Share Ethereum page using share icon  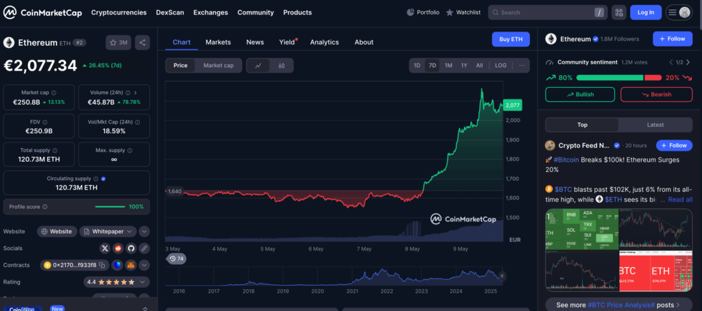[143, 42]
